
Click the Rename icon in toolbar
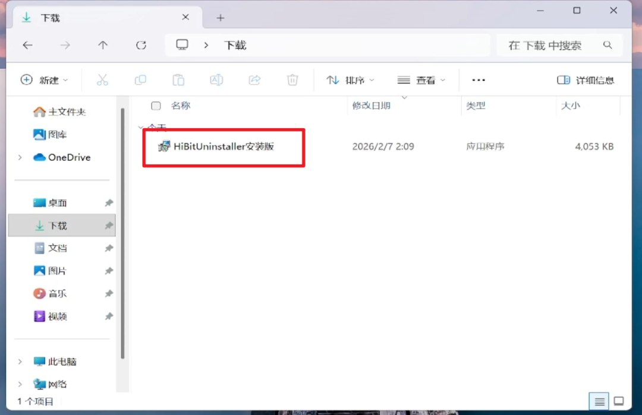click(x=216, y=80)
